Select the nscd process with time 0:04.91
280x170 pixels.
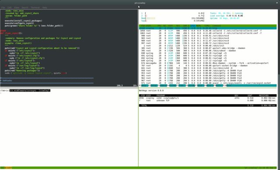click(x=208, y=36)
